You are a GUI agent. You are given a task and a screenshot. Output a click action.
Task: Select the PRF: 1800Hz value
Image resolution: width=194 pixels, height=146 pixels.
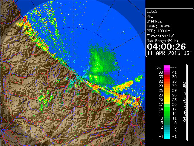point(159,31)
